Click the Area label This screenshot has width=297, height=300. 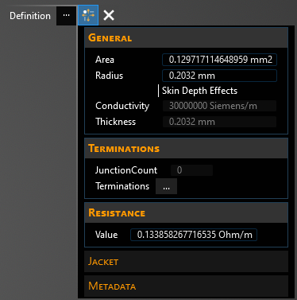(105, 60)
